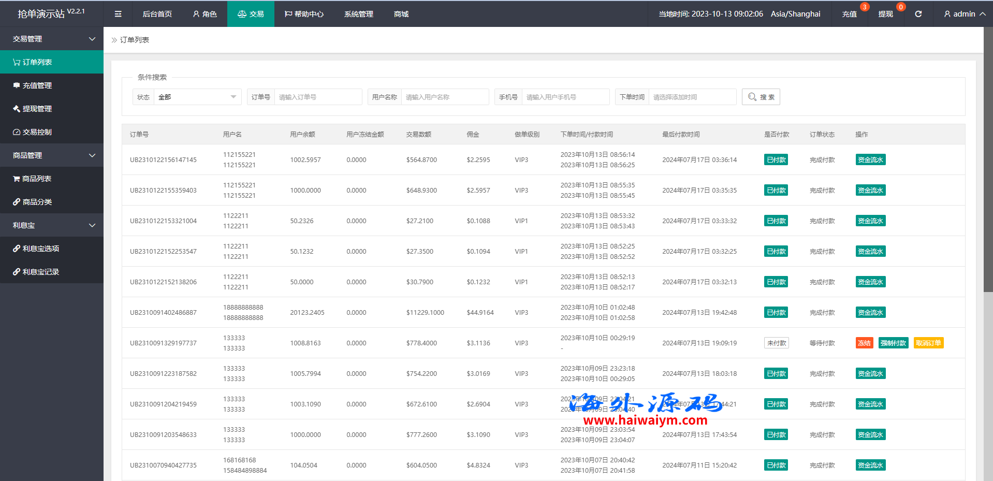Open 利息宝选项 in the sidebar
This screenshot has height=481, width=993.
click(40, 249)
